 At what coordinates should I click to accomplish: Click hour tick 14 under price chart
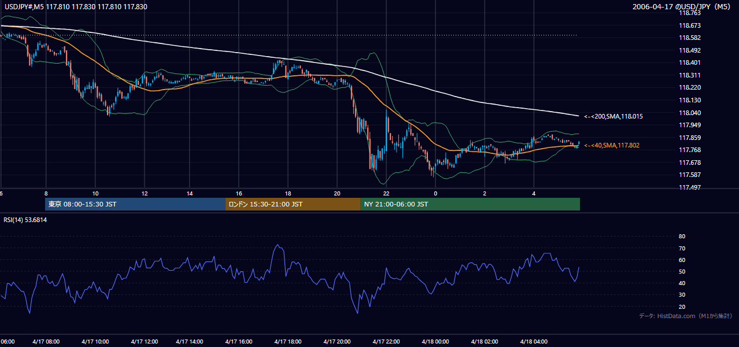point(190,193)
